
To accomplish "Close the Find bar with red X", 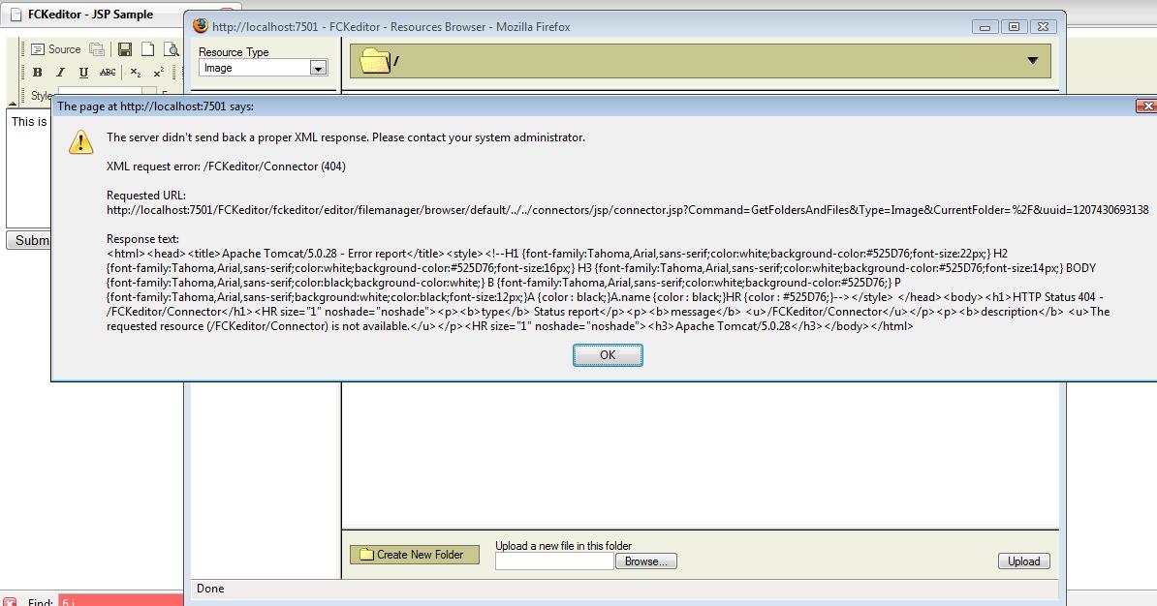I will pyautogui.click(x=10, y=602).
